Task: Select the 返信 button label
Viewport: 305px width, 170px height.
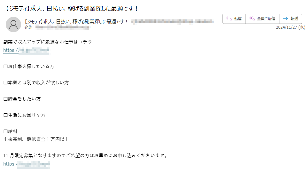Action: [238, 19]
